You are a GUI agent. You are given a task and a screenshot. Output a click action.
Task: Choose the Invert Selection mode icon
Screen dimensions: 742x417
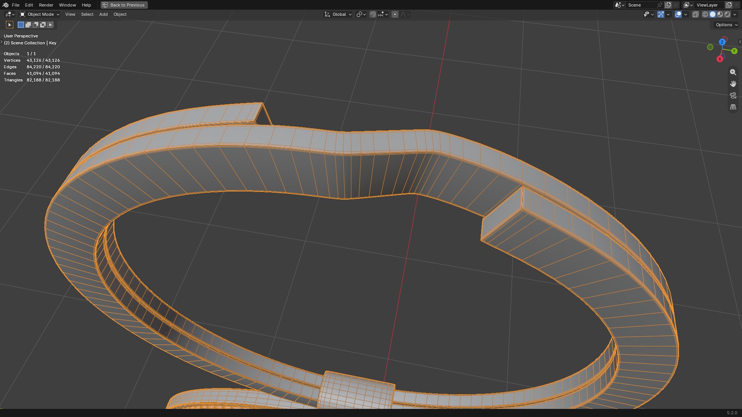43,25
